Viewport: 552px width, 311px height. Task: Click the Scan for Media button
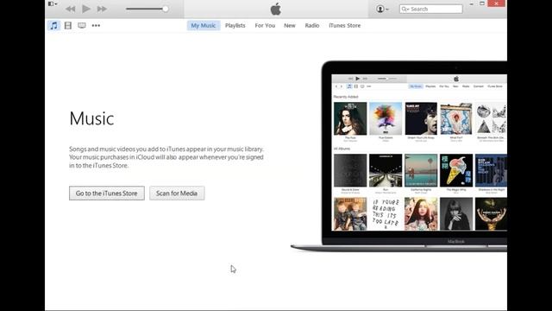point(177,194)
